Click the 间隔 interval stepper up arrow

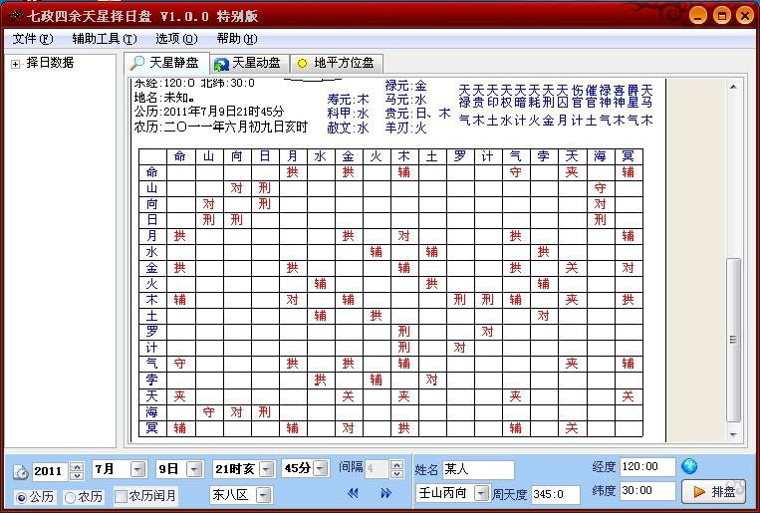coord(397,464)
